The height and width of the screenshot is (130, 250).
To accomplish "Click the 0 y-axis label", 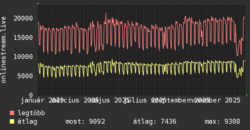I will coord(31,95).
